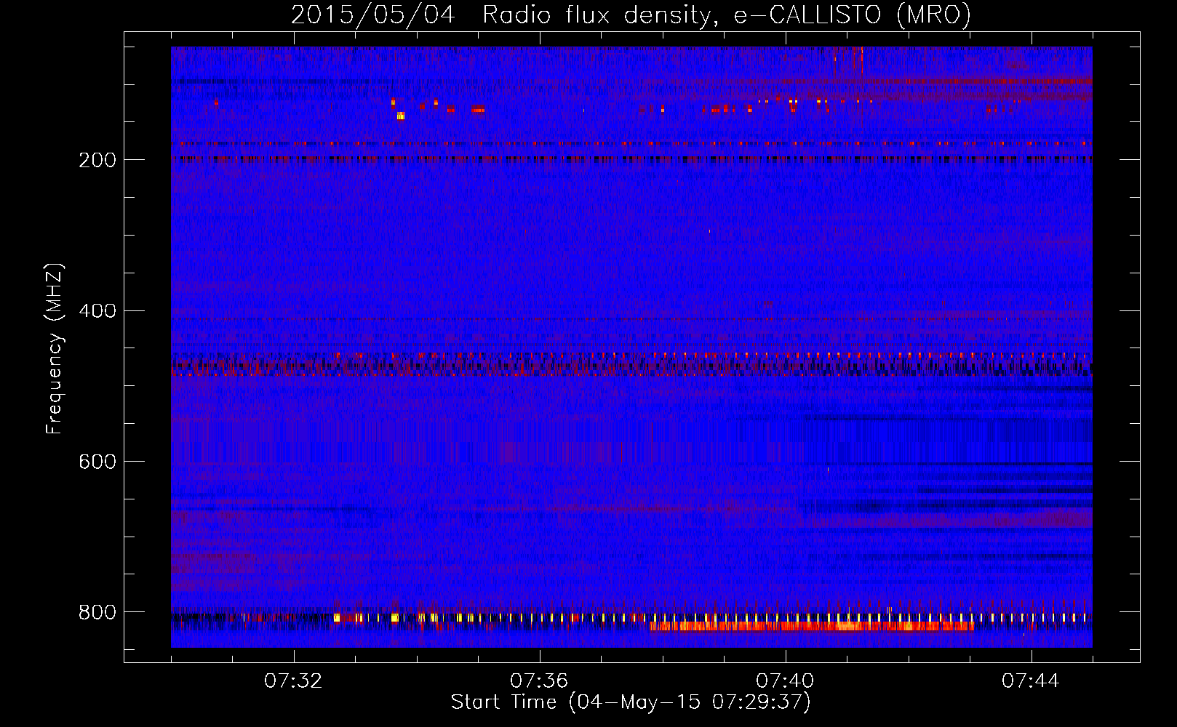Click the plot title '2015/05/04 Radio flux density'
Image resolution: width=1177 pixels, height=727 pixels.
631,15
